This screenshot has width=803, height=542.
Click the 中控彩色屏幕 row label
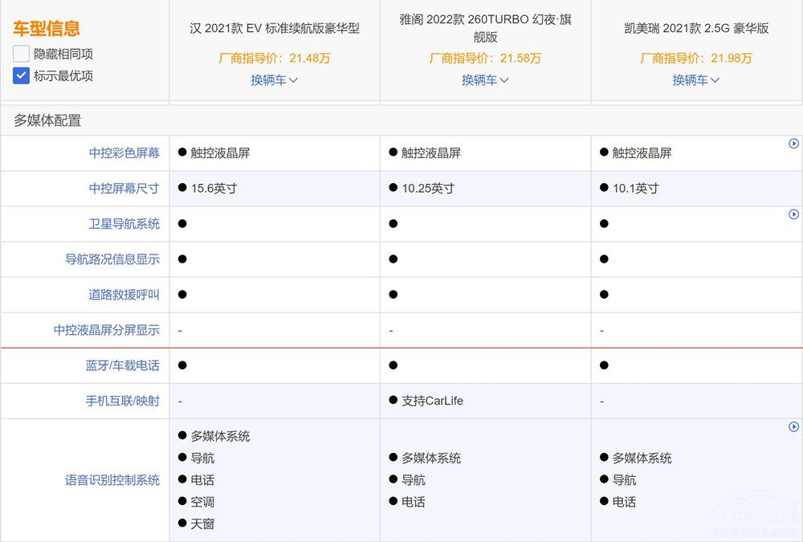point(124,153)
